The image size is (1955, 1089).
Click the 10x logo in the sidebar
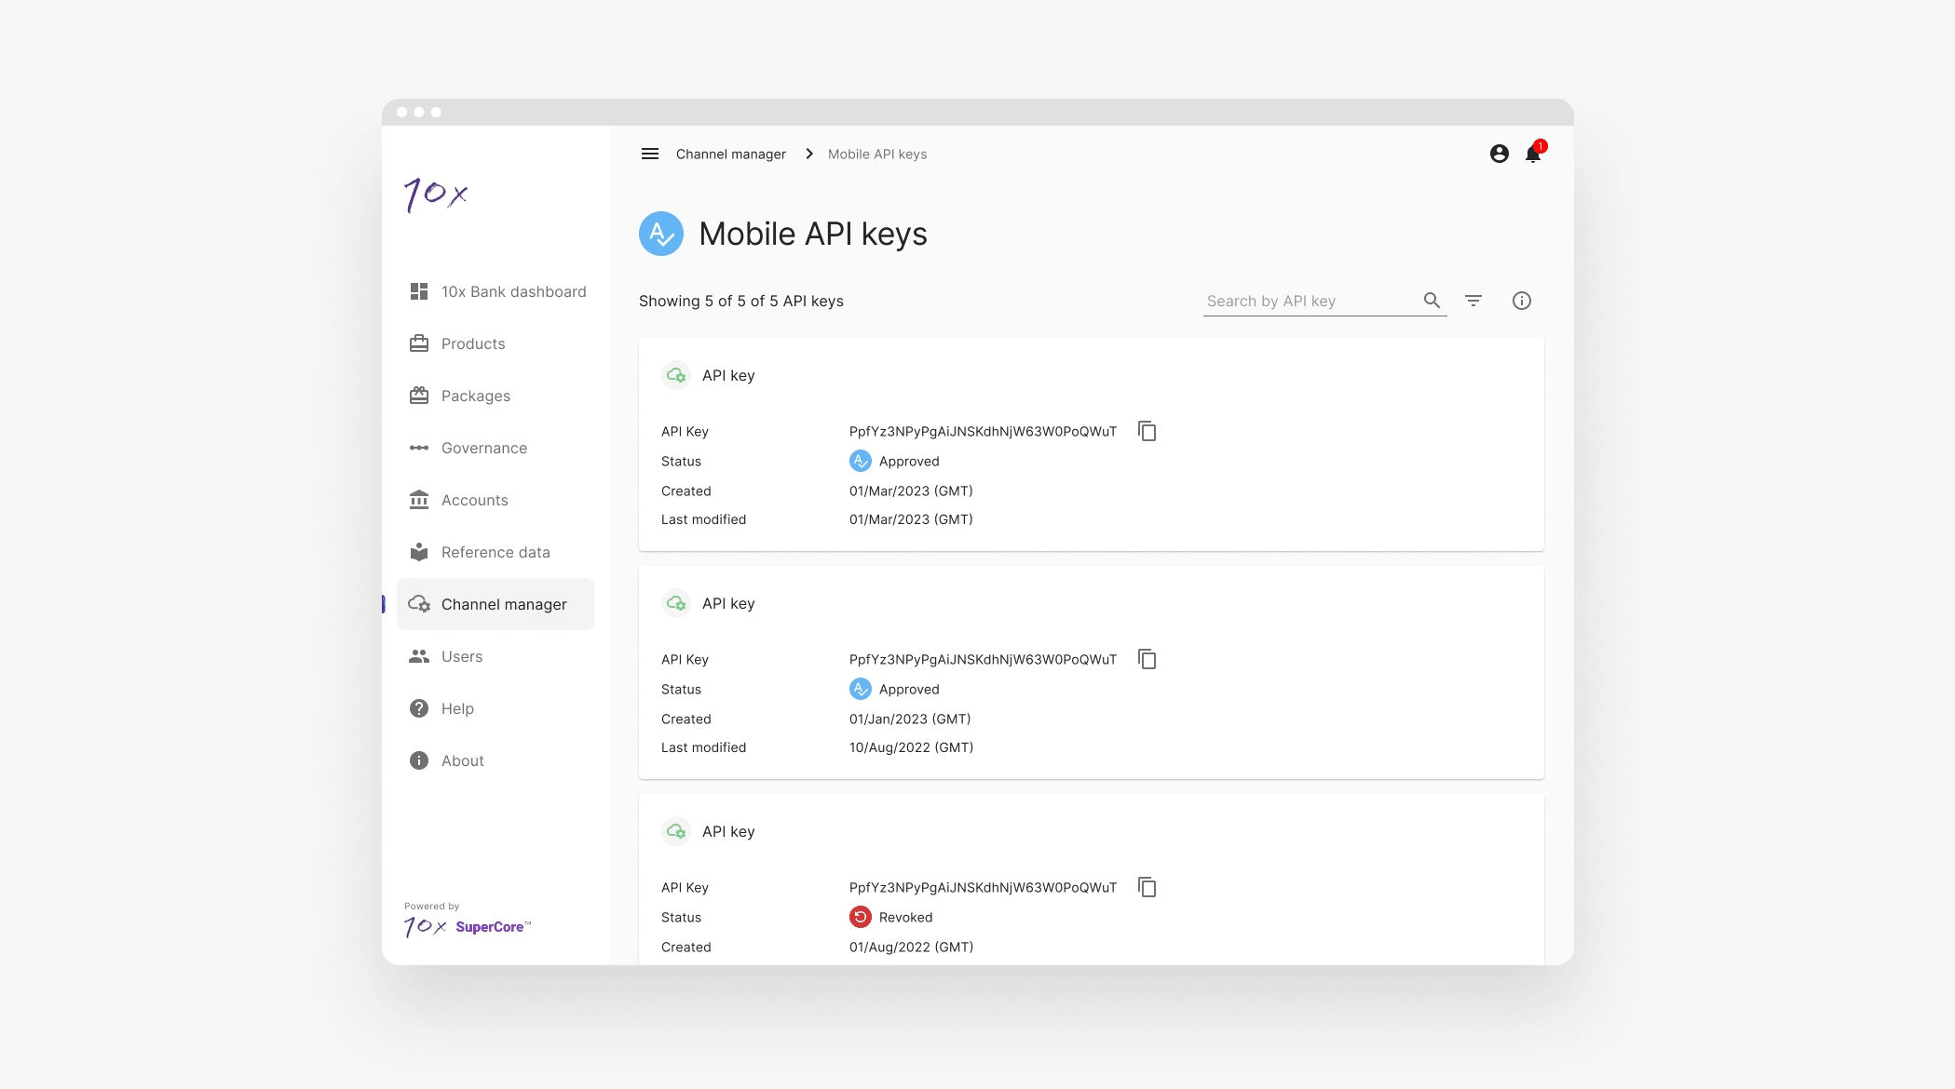tap(436, 195)
